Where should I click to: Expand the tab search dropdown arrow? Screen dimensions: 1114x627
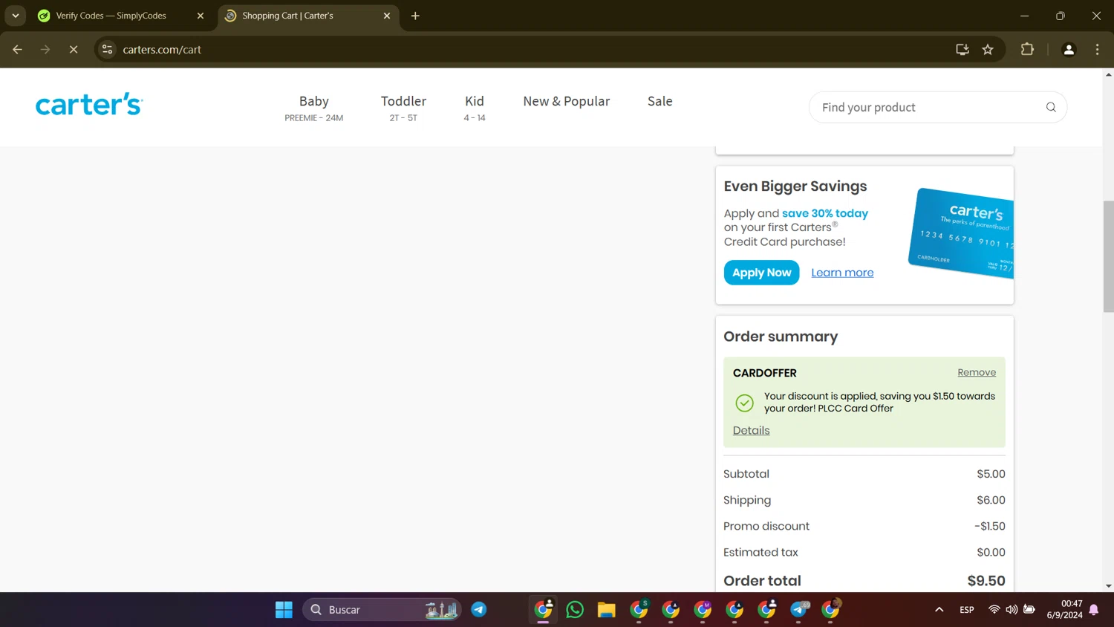[16, 16]
